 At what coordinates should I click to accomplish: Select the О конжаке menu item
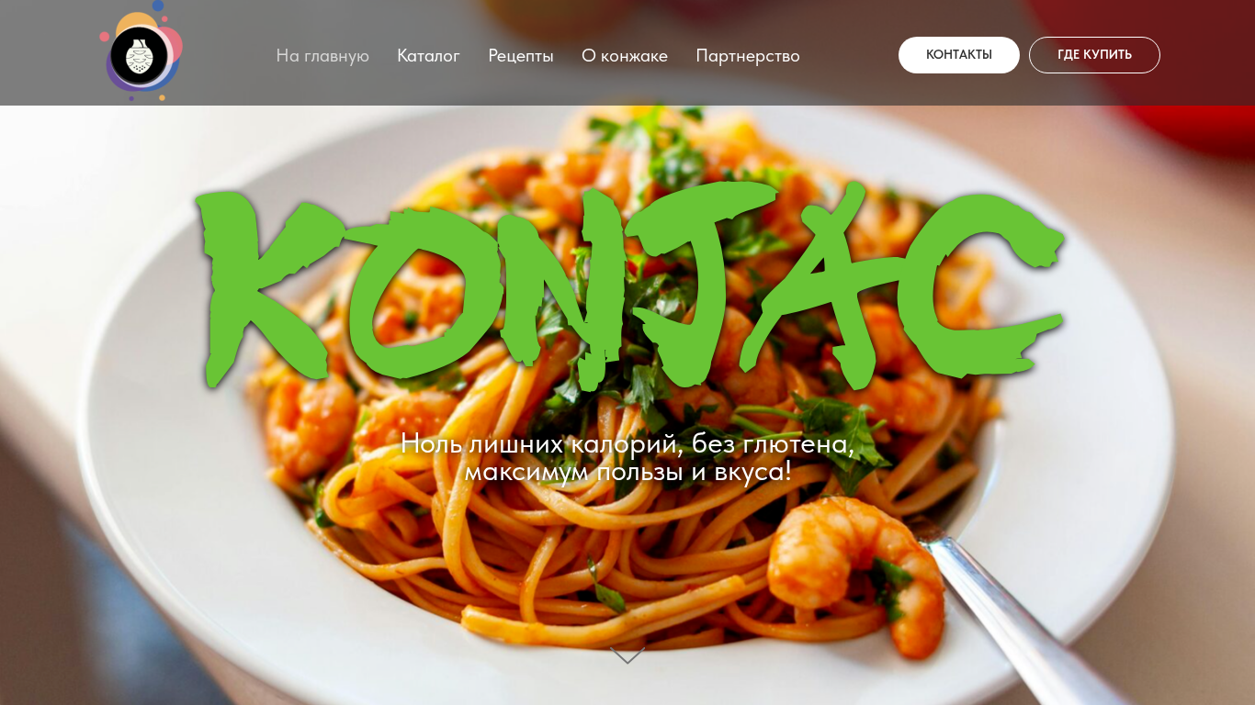[x=625, y=55]
